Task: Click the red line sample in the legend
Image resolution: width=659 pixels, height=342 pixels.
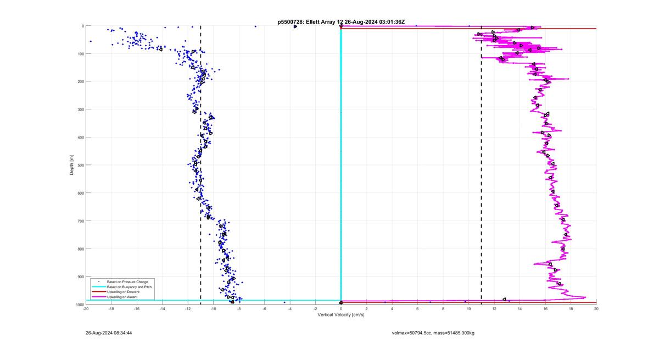Action: pos(98,292)
